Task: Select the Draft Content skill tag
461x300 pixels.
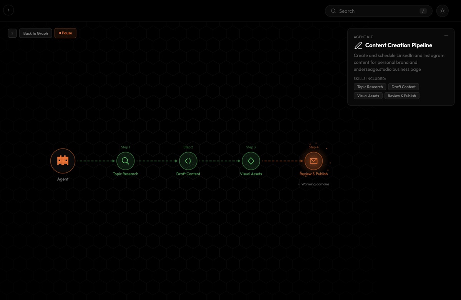Action: [x=403, y=87]
